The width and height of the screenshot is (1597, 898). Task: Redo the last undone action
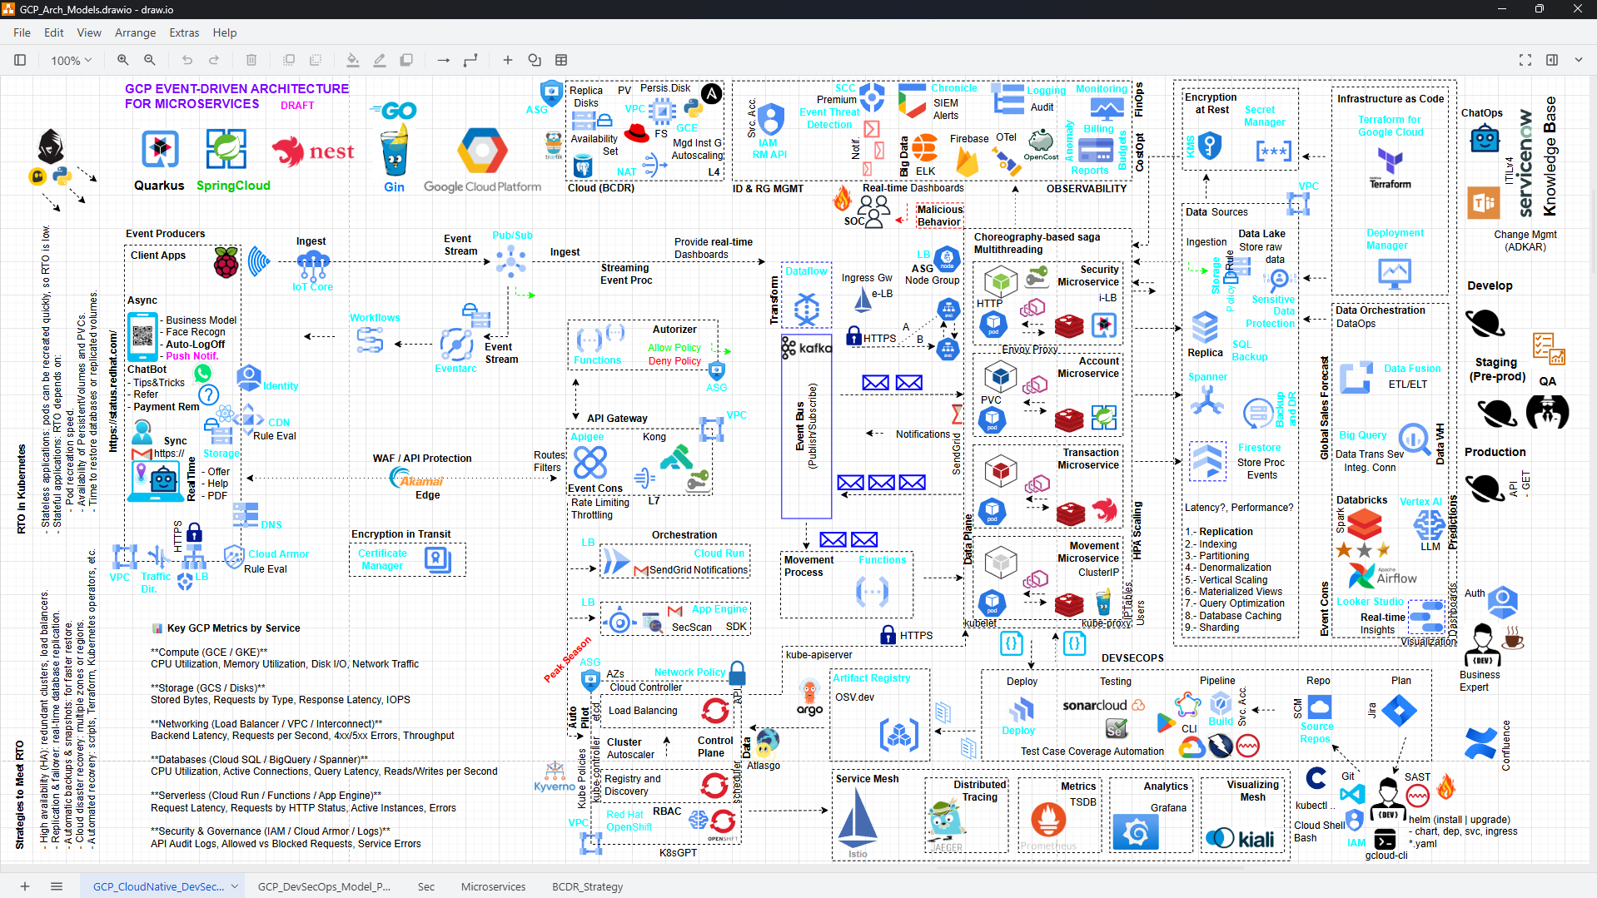pos(214,60)
